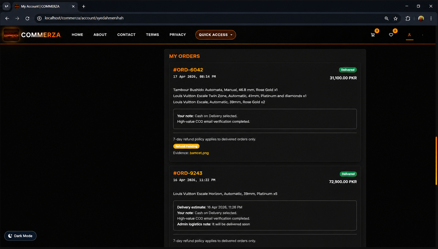Click Delivered badge on order #ORD-6042

[x=348, y=70]
